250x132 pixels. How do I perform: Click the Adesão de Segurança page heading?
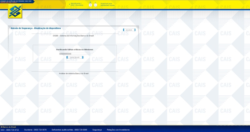click(36, 28)
